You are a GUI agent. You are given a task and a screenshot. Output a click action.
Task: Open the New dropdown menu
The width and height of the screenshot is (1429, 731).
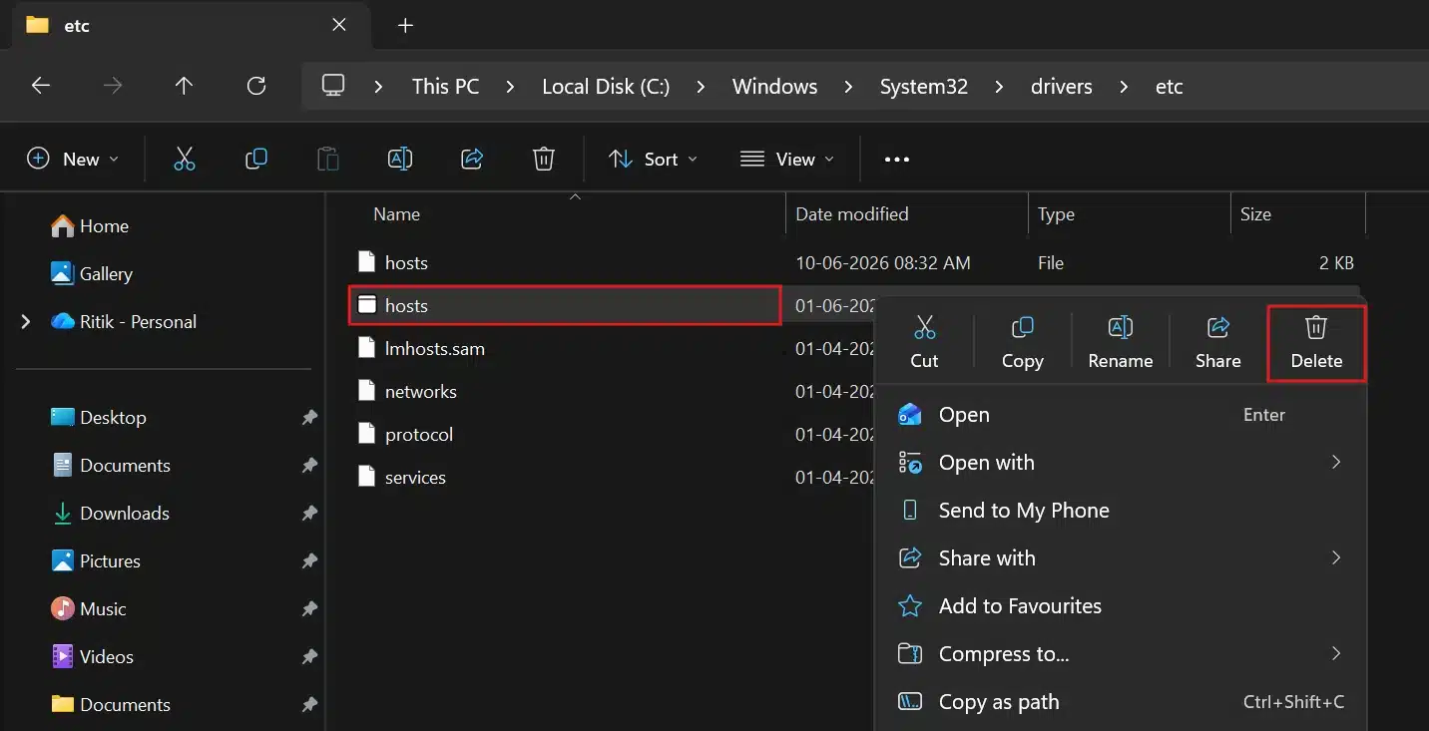(73, 159)
